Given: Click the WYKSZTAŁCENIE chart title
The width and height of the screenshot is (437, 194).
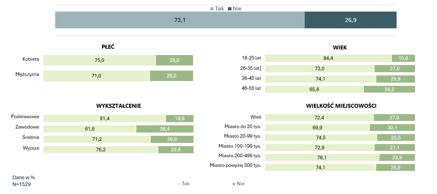Looking at the screenshot, I should [118, 106].
